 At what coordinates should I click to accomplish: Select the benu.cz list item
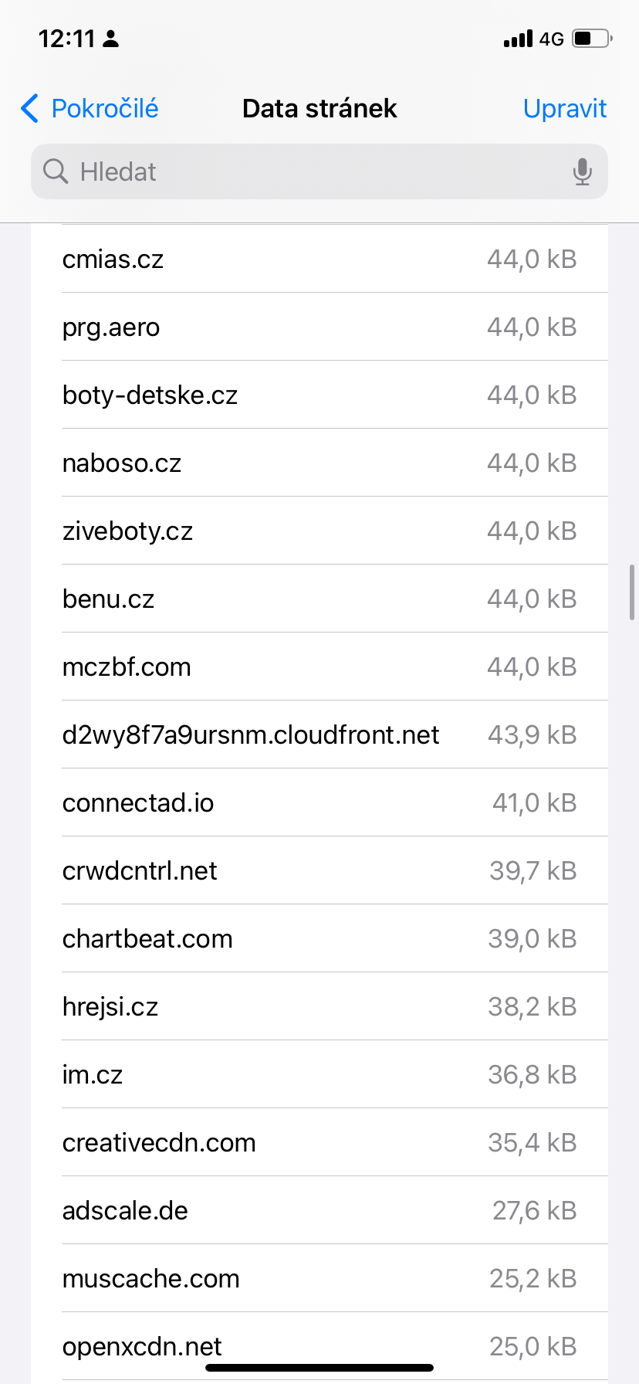(x=319, y=599)
